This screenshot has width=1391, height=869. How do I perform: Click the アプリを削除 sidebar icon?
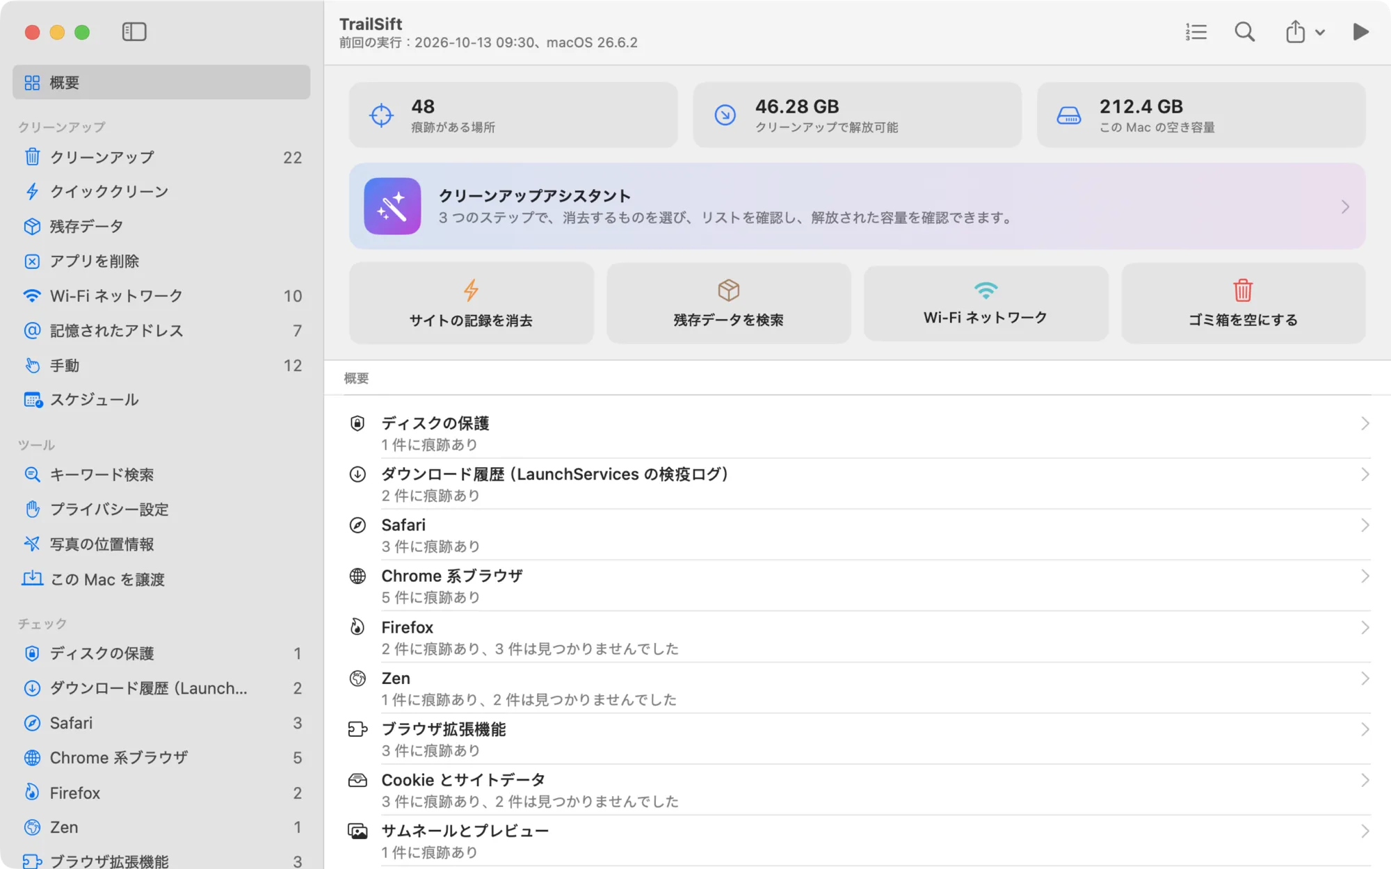pyautogui.click(x=32, y=261)
